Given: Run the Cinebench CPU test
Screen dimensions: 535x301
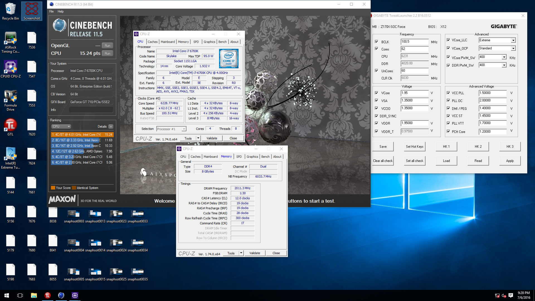Looking at the screenshot, I should pos(108,54).
